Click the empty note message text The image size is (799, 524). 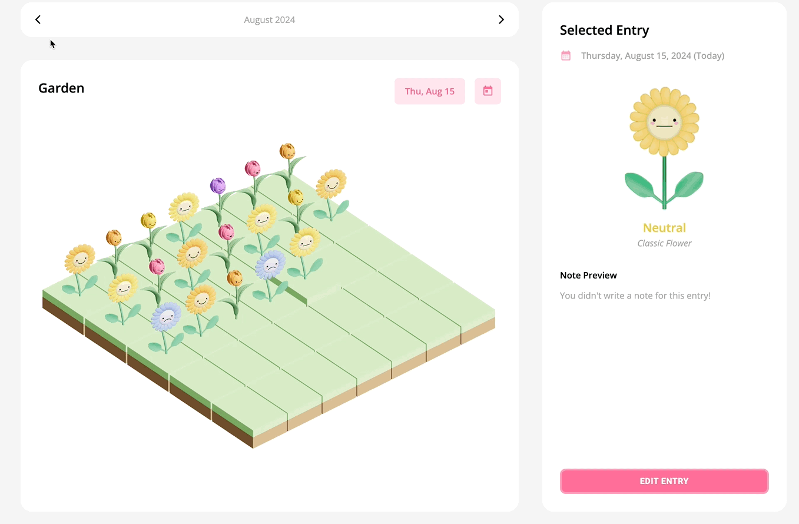[635, 296]
